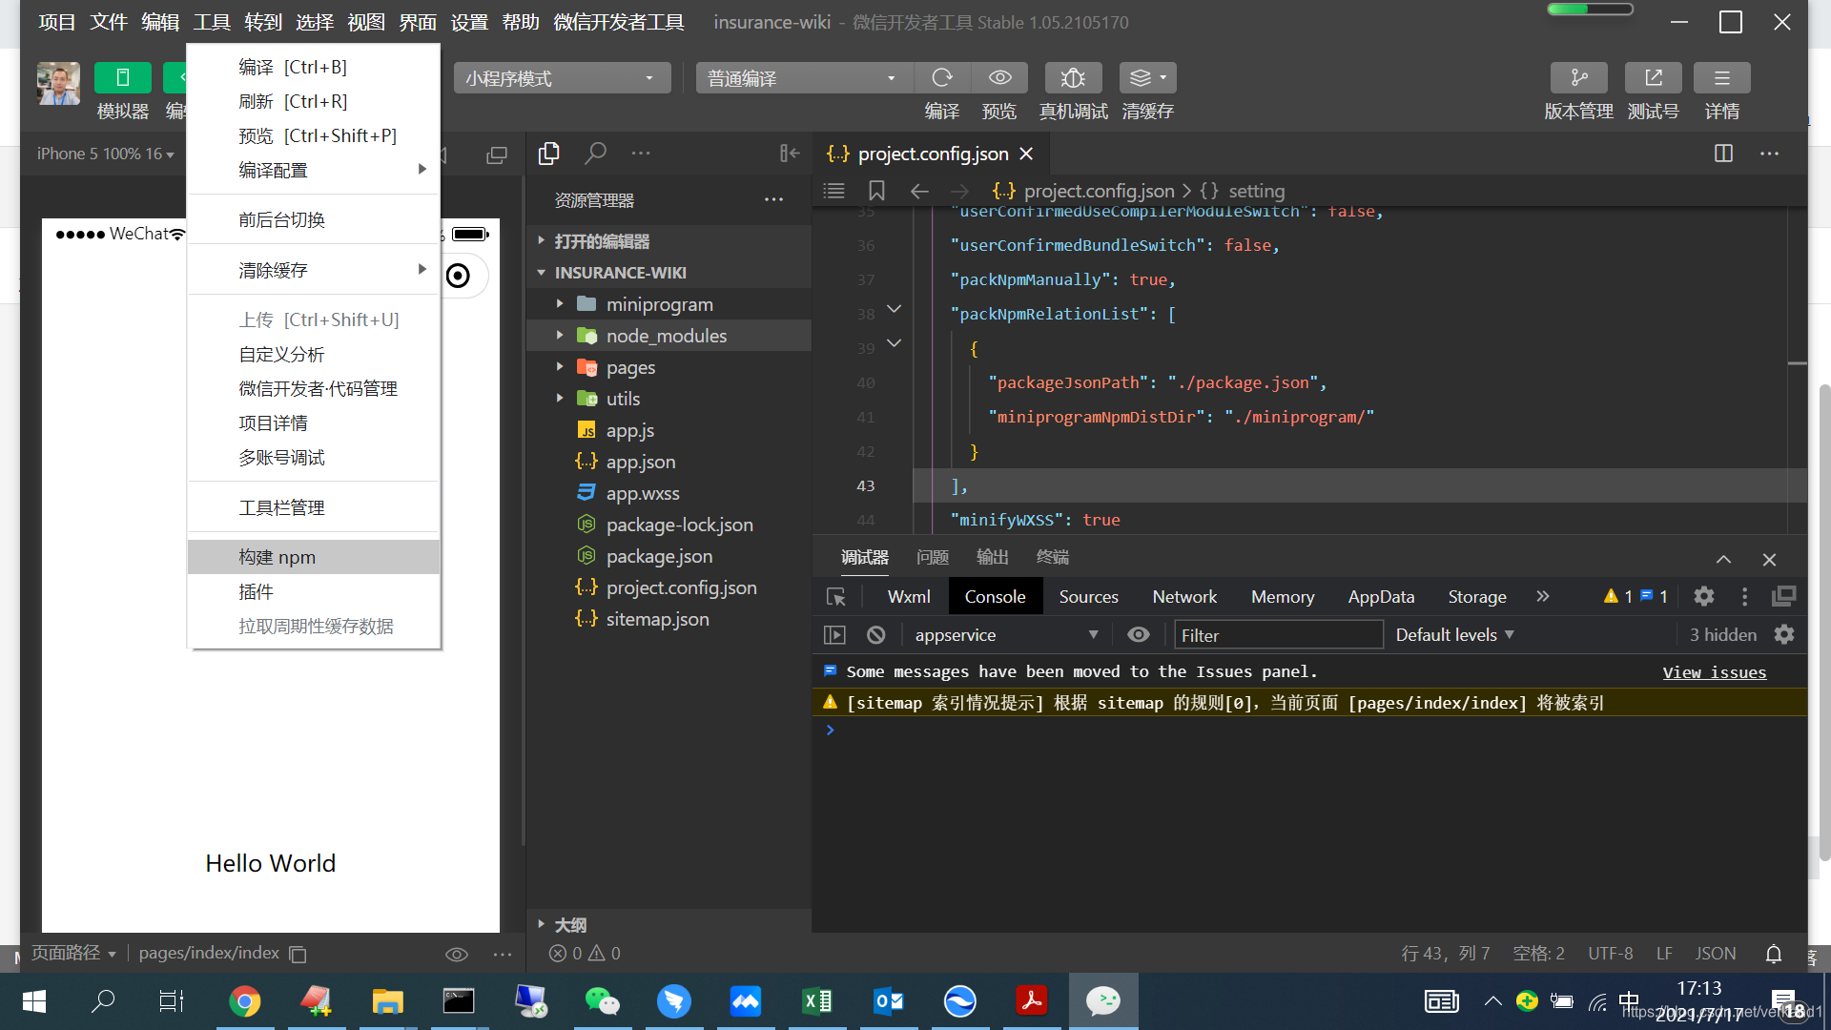This screenshot has width=1831, height=1030.
Task: Toggle live expression eye icon in console
Action: (x=1139, y=635)
